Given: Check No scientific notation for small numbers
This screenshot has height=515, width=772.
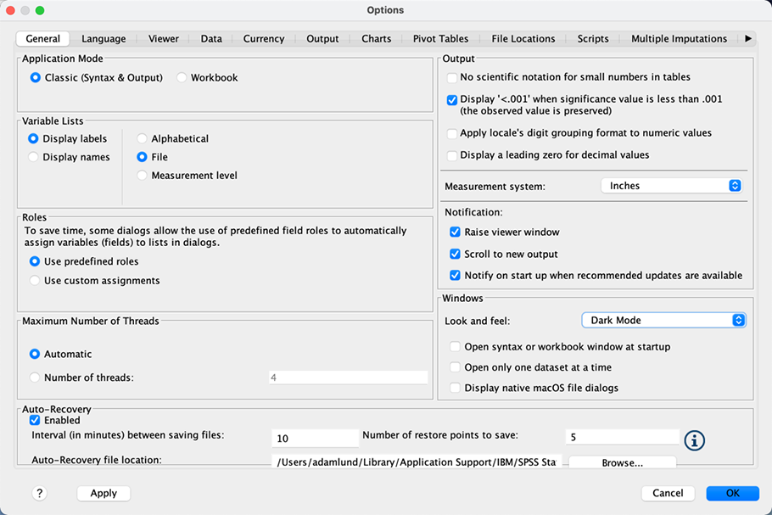Looking at the screenshot, I should point(450,76).
